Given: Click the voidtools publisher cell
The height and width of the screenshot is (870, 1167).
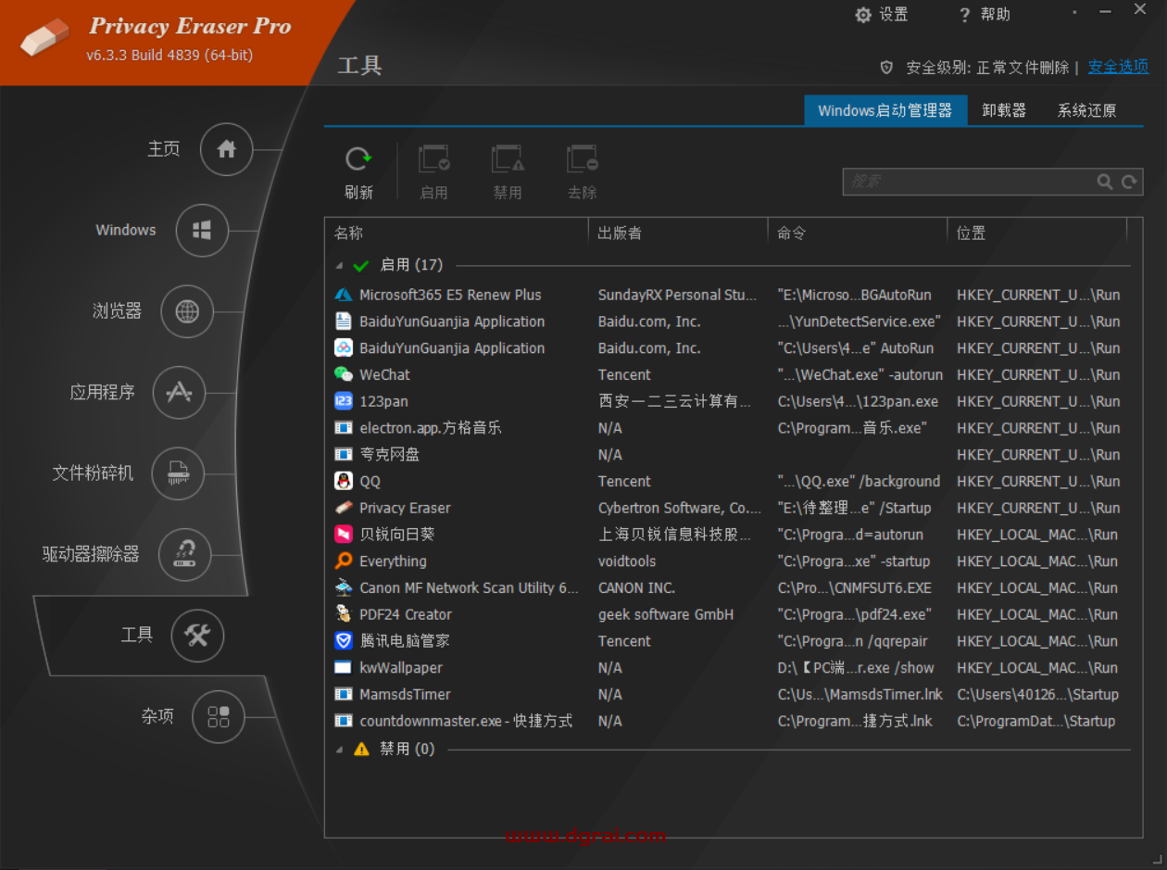Looking at the screenshot, I should click(x=627, y=561).
